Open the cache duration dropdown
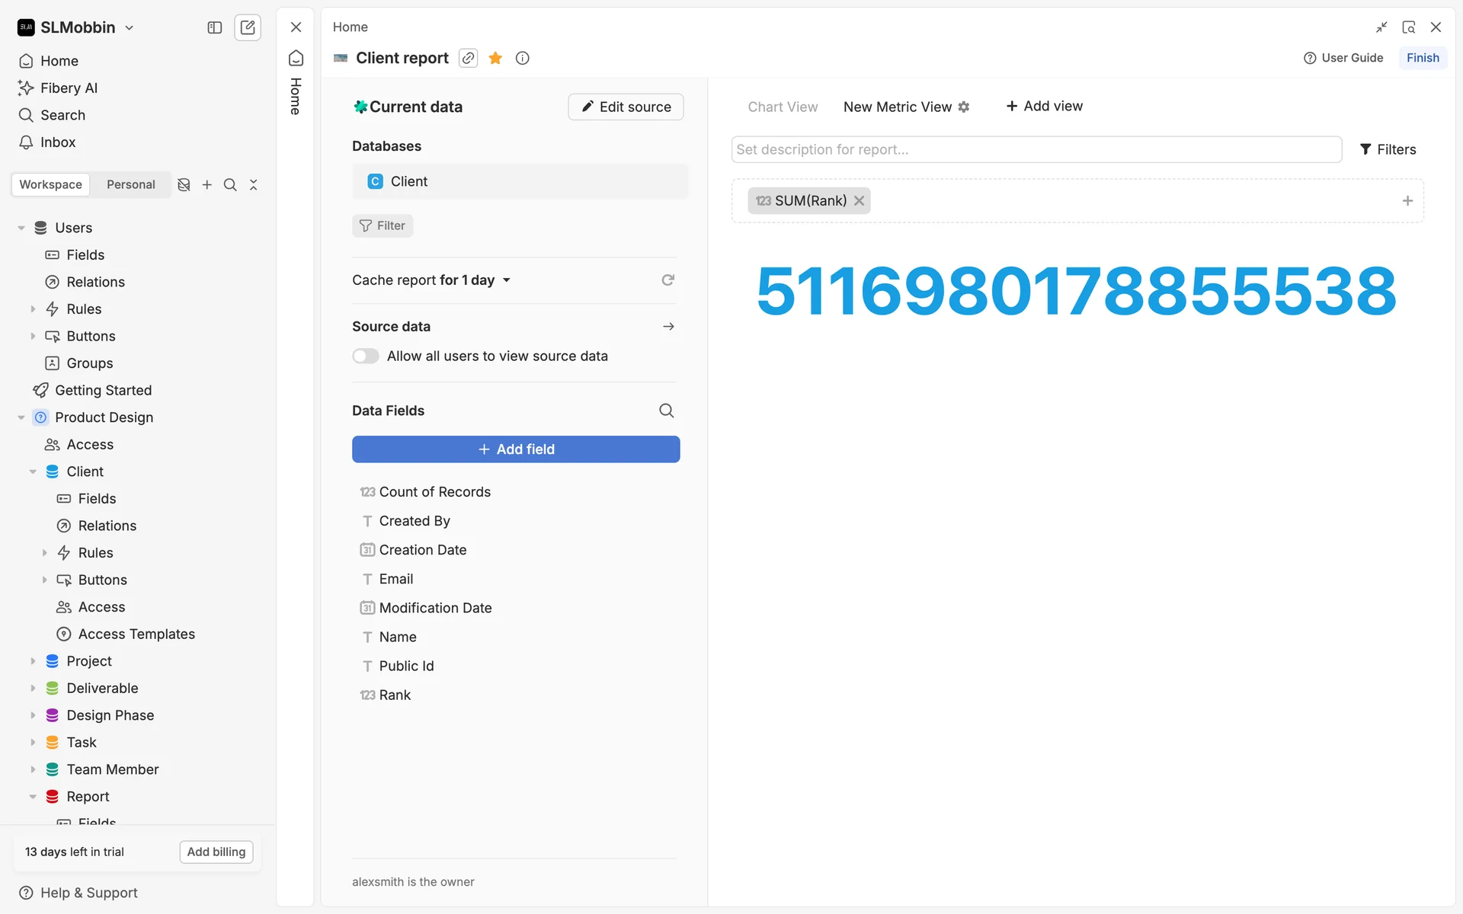This screenshot has width=1463, height=914. 507,280
